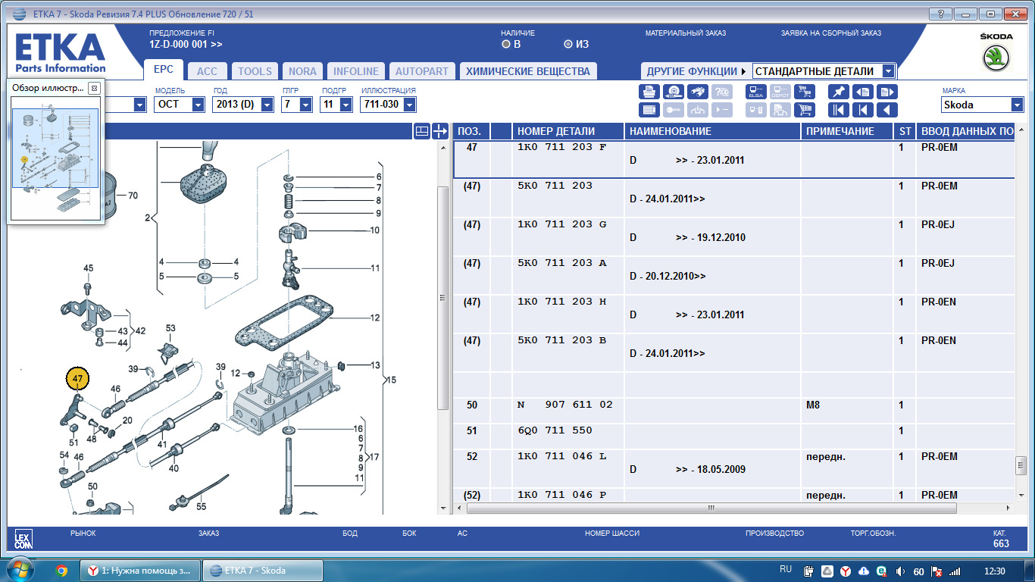The height and width of the screenshot is (582, 1035).
Task: Open the ГОД dropdown showing 2013 (D)
Action: click(242, 105)
